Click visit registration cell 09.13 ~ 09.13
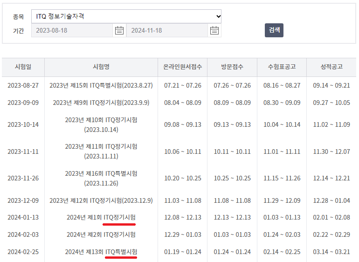Viewport: 359px width, 262px height. [x=232, y=124]
